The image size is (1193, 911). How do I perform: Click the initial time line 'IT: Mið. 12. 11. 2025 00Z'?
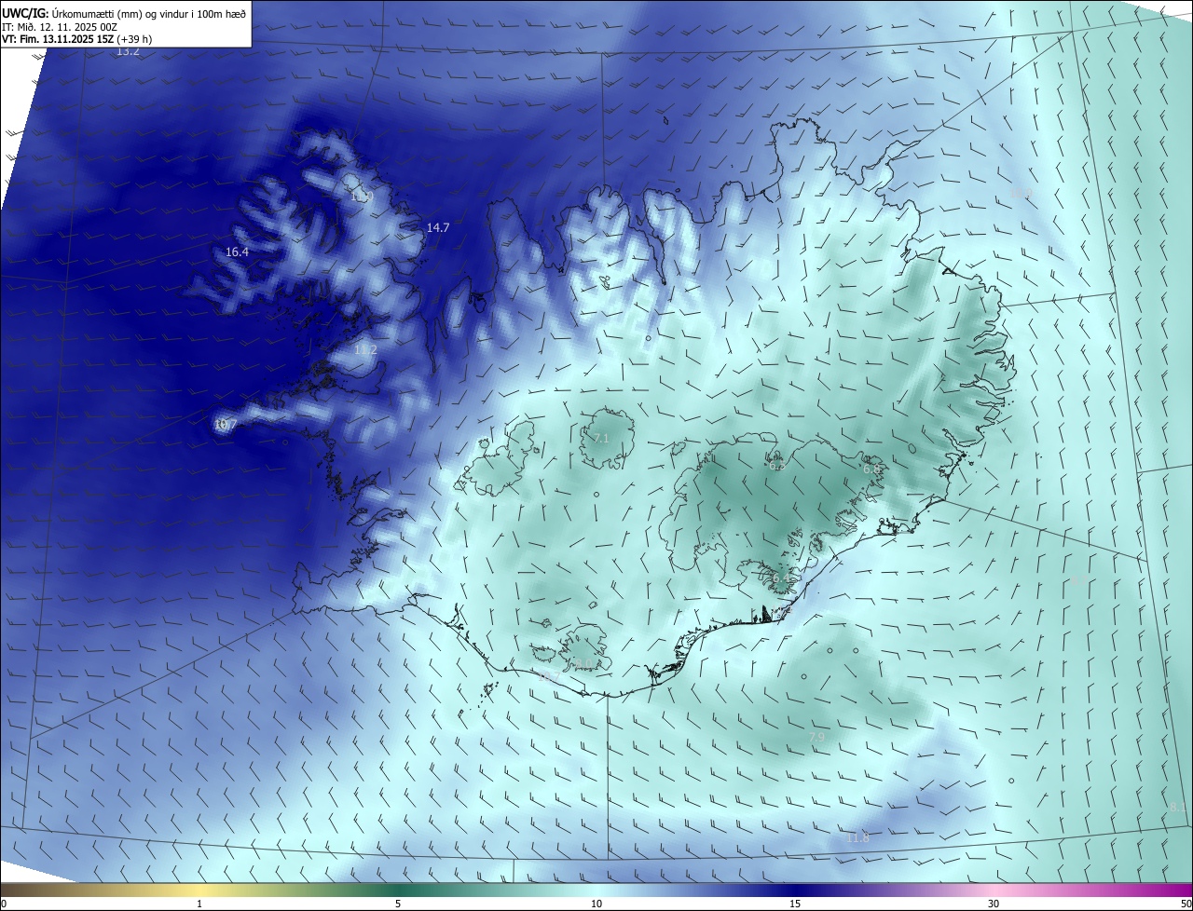click(60, 27)
